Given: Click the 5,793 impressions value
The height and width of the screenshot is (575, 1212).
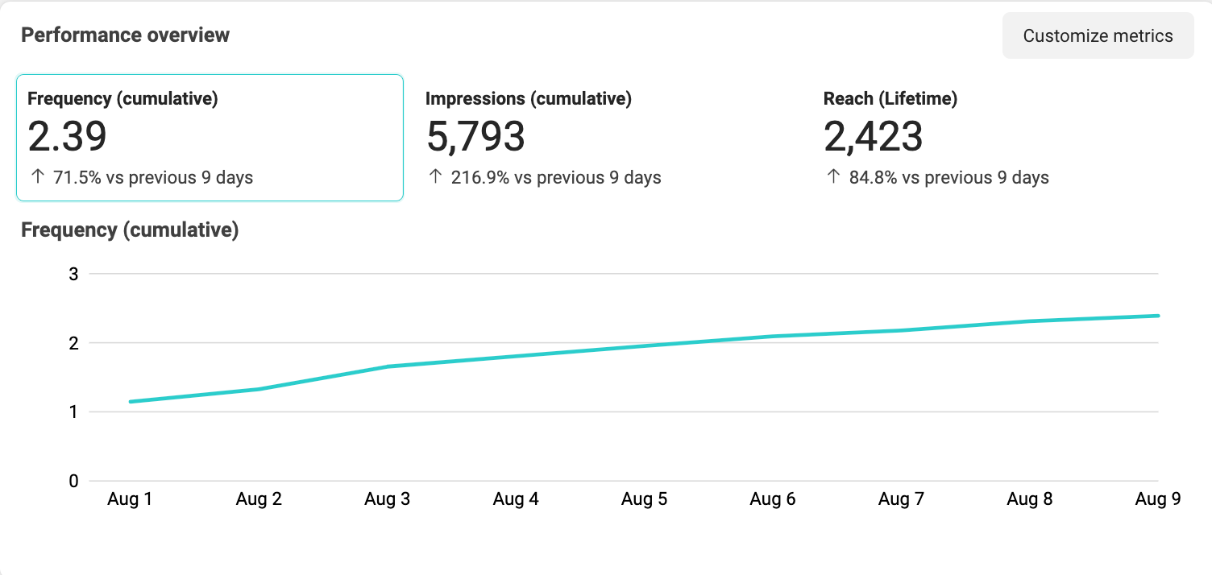Looking at the screenshot, I should tap(475, 136).
